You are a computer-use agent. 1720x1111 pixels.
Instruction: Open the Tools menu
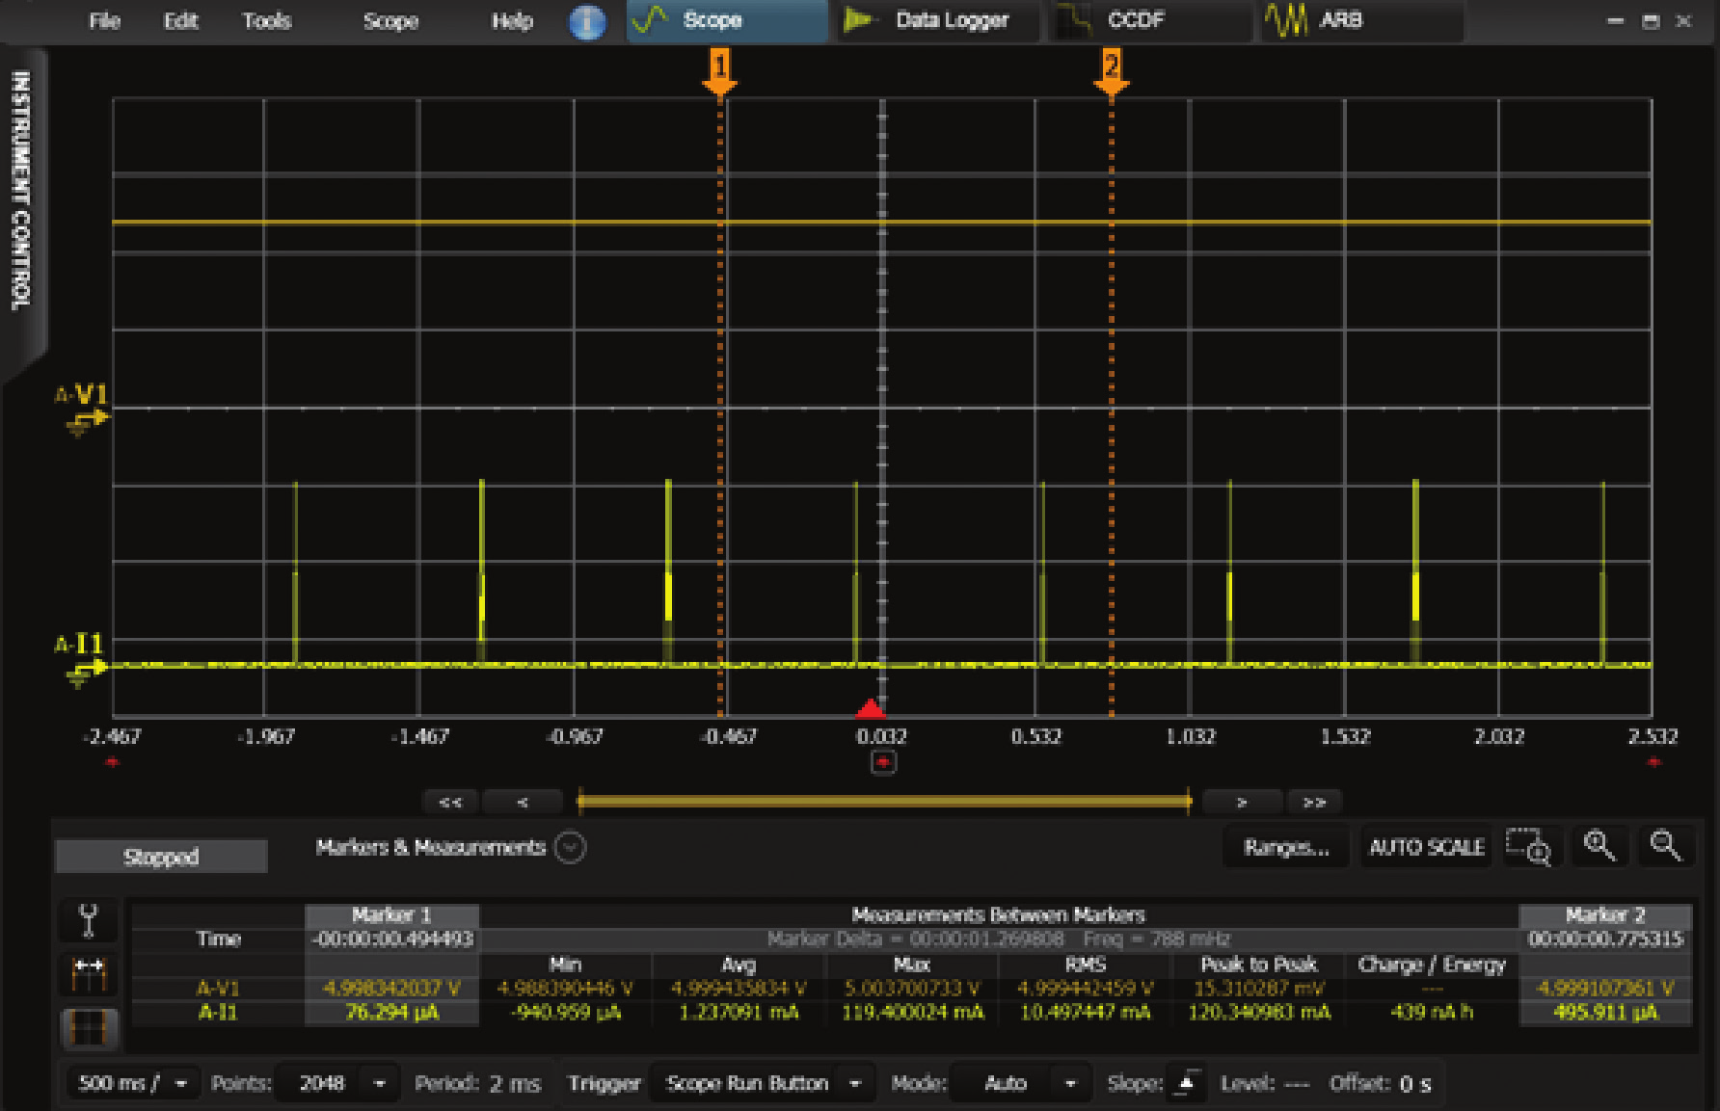tap(266, 20)
